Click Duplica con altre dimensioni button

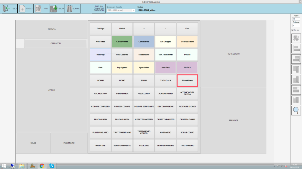[99, 8]
